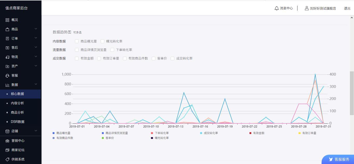Toggle 下单转化率 legend entry

pos(160,133)
